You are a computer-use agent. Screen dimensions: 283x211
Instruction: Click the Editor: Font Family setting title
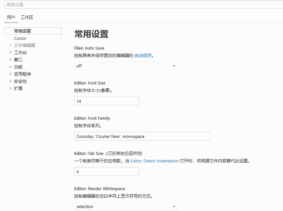click(92, 118)
